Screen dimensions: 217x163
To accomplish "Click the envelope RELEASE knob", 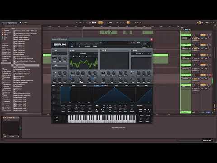I will coord(90,109).
